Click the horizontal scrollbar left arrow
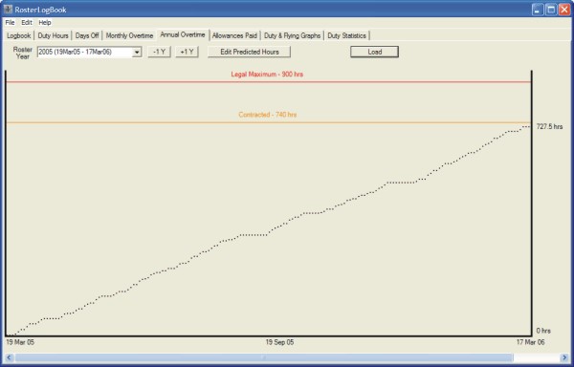574x367 pixels. [10, 357]
